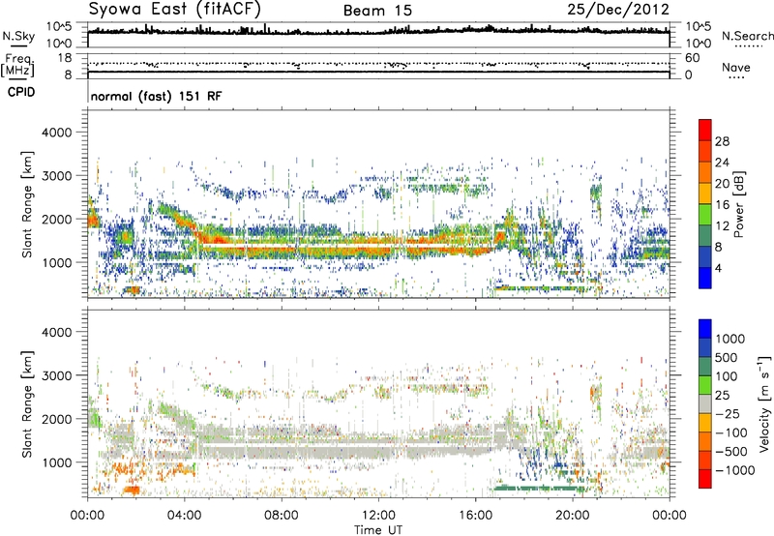Click the 'CPID' label
Screen dimensions: 774x536
(x=21, y=92)
